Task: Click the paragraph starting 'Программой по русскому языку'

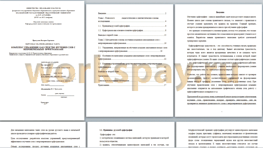Action: coord(221,100)
